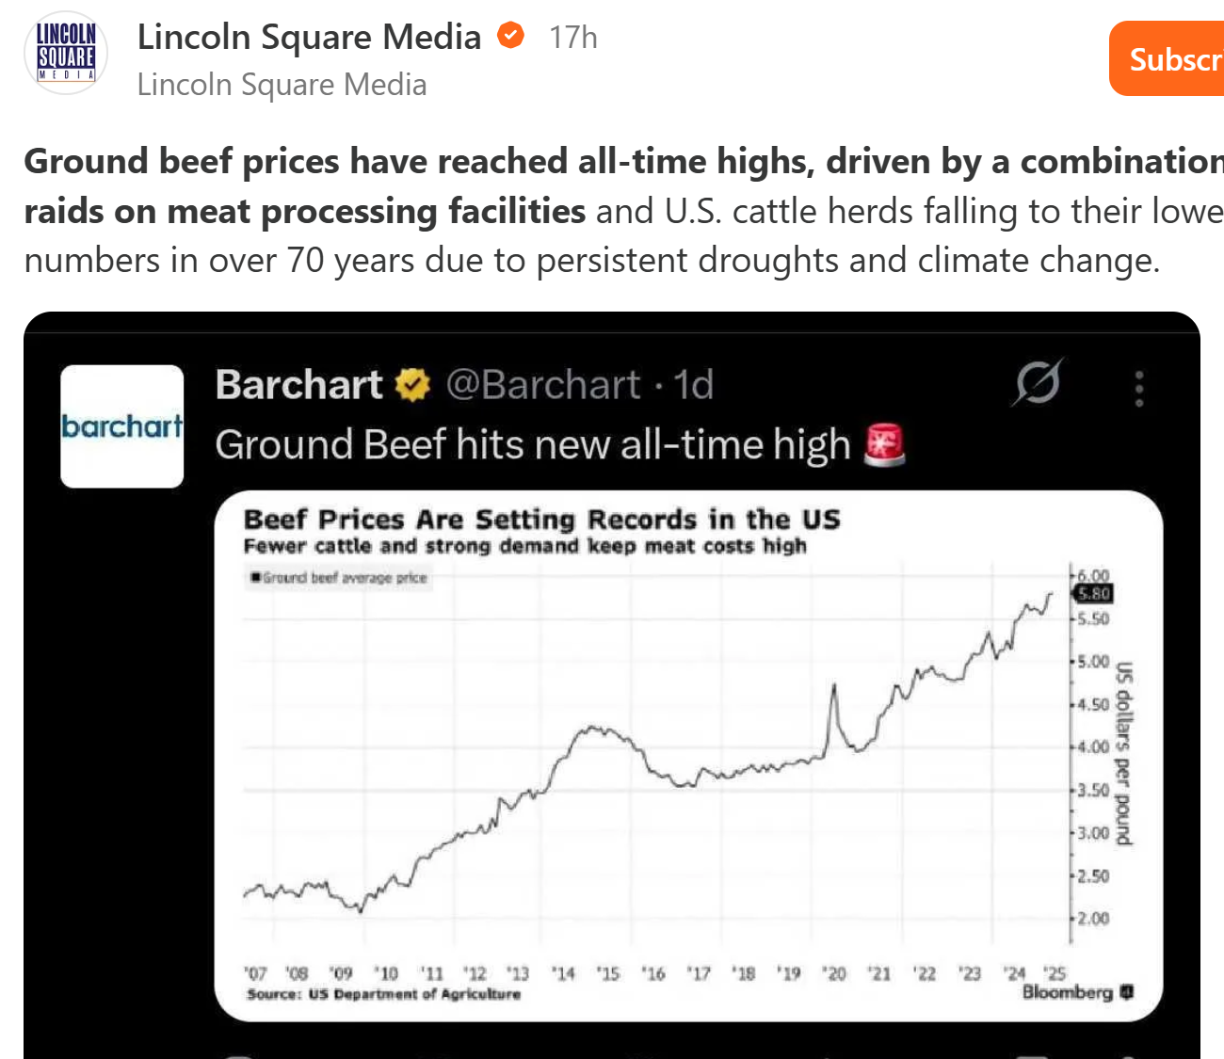Click the Lincoln Square Media profile avatar
The image size is (1224, 1059).
66,54
